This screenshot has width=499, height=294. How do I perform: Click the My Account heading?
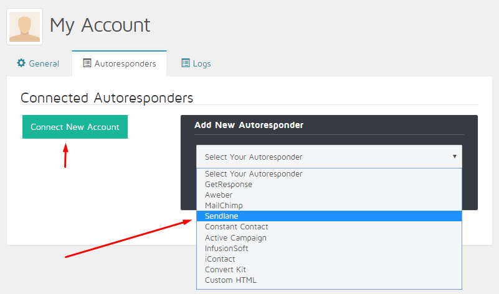[100, 25]
